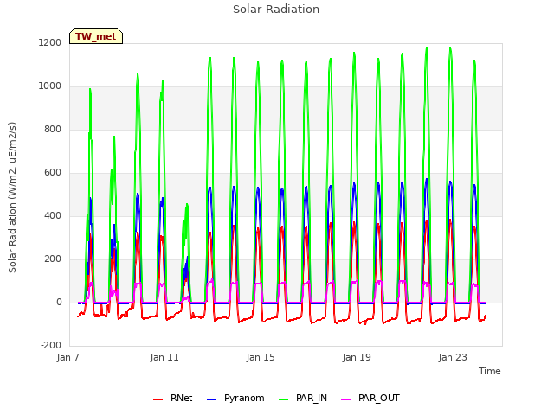Viewport: 554px width, 415px height.
Task: Click the 1200 y-axis tick label
Action: tap(50, 42)
